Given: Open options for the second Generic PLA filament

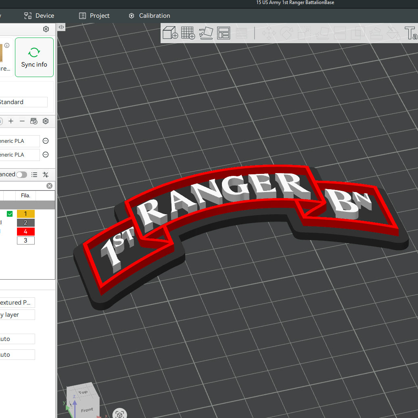Looking at the screenshot, I should tap(45, 155).
